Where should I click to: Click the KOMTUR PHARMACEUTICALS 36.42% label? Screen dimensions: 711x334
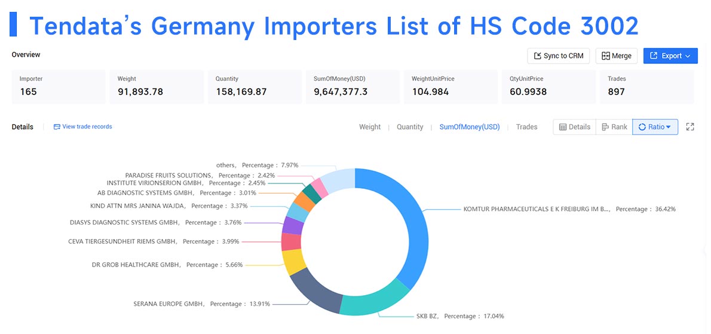tap(569, 209)
